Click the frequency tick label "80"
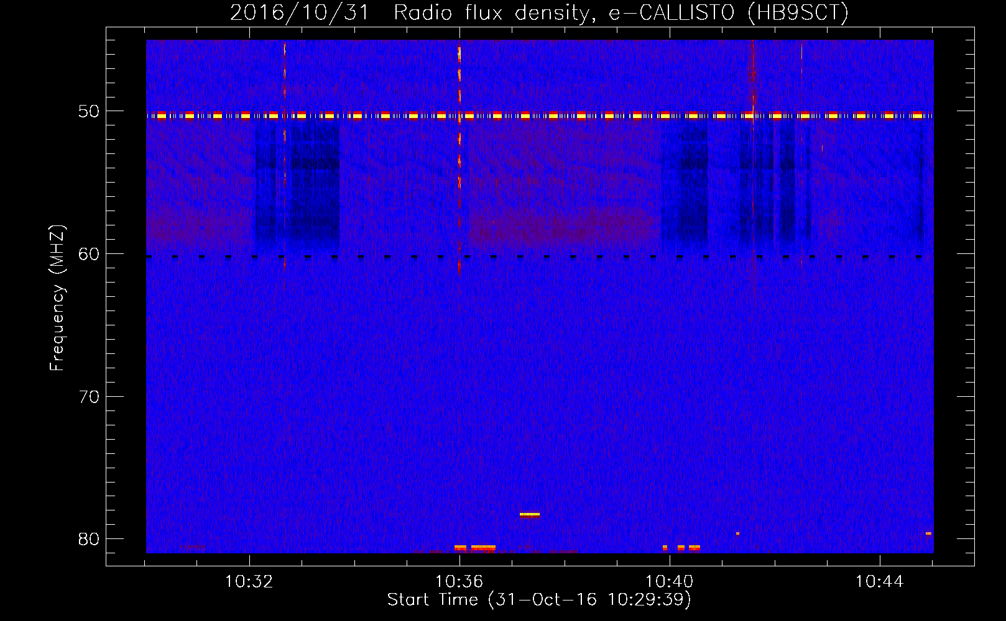 tap(89, 539)
